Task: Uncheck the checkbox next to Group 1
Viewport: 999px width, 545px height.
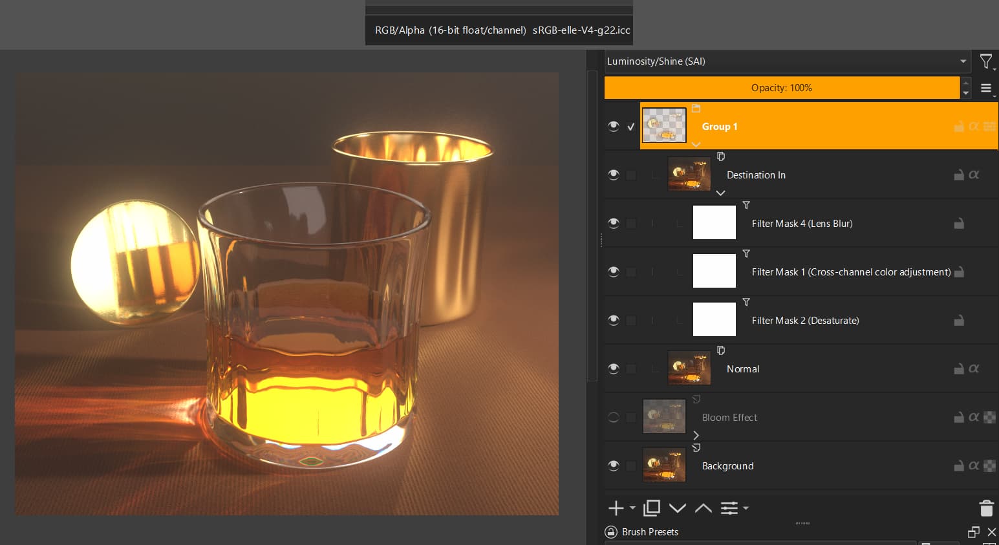Action: coord(630,127)
